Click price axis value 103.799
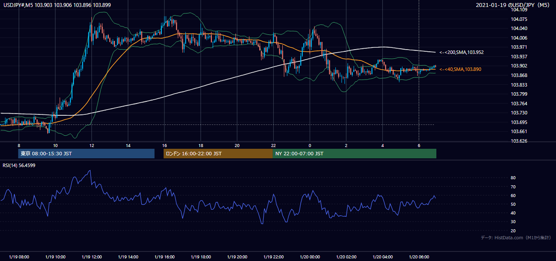Screen dimensions: 556x261 click(520, 94)
